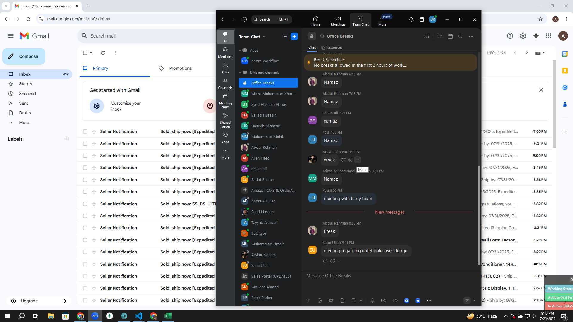Open screenshot options dropdown in composer

point(361,301)
